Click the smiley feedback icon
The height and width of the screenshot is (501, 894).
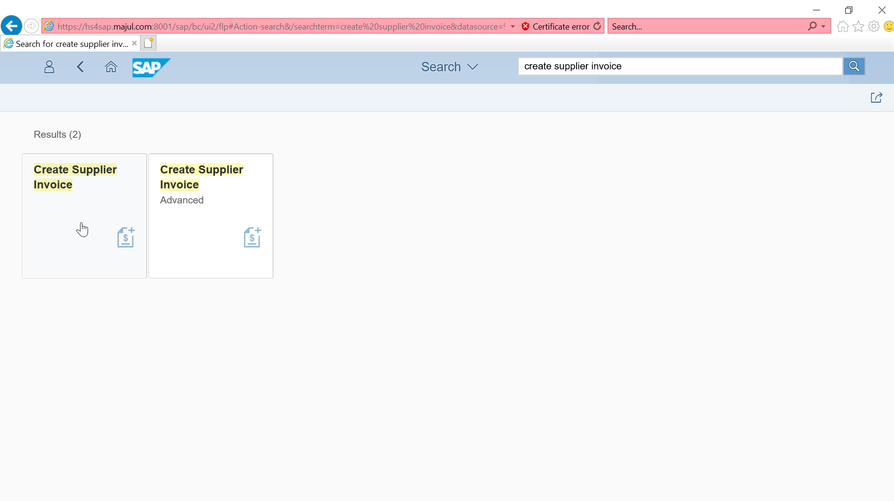tap(888, 26)
